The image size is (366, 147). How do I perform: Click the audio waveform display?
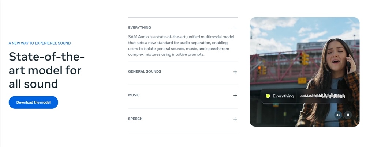pos(322,96)
